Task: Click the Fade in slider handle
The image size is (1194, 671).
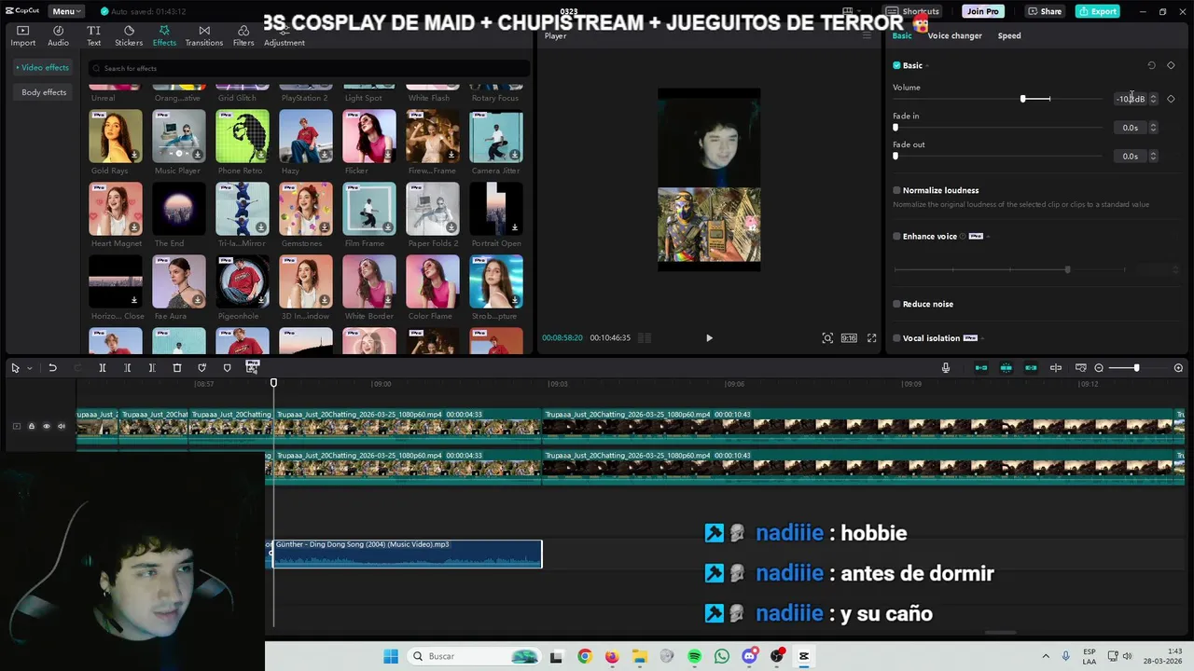Action: point(895,128)
